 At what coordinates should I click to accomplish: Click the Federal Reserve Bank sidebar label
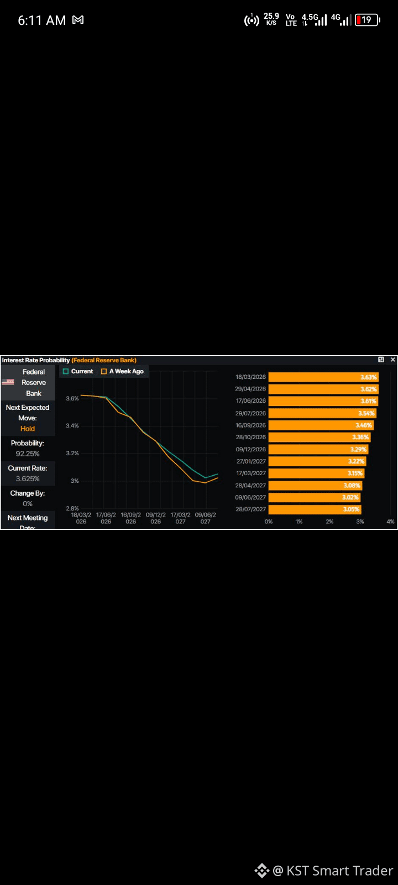(x=34, y=383)
